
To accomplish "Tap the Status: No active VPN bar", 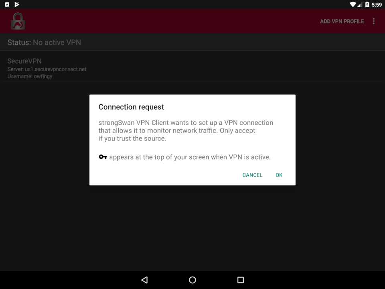I will tap(192, 42).
